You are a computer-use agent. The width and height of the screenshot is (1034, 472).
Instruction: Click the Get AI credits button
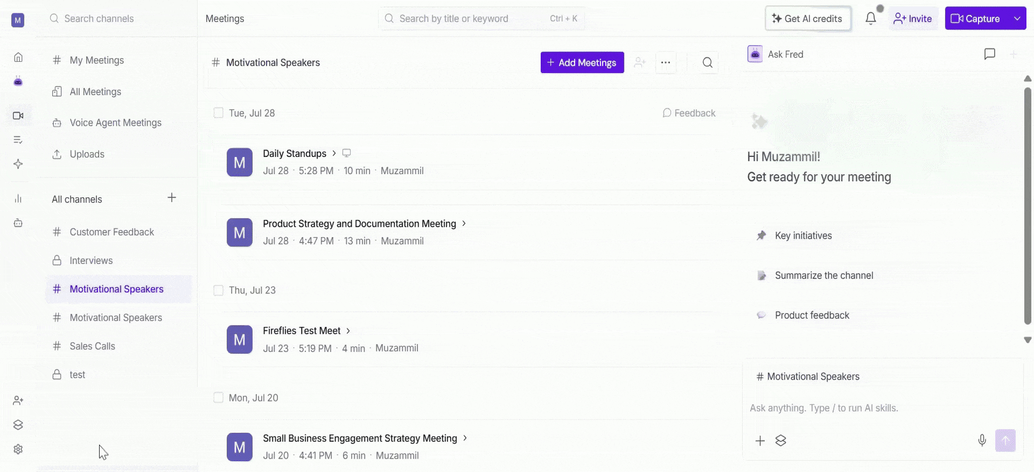point(807,19)
